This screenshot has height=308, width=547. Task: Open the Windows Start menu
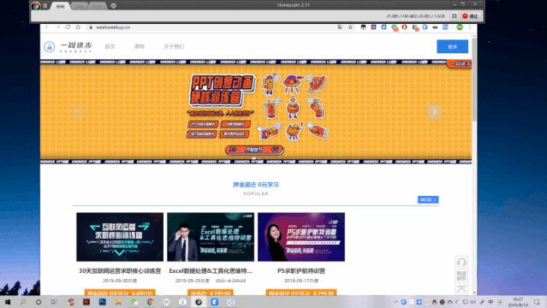click(8, 302)
